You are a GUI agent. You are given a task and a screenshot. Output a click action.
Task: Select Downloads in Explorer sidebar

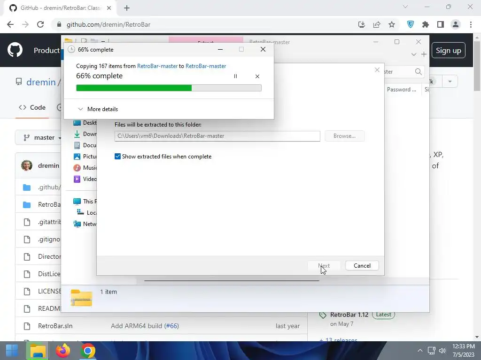click(85, 134)
